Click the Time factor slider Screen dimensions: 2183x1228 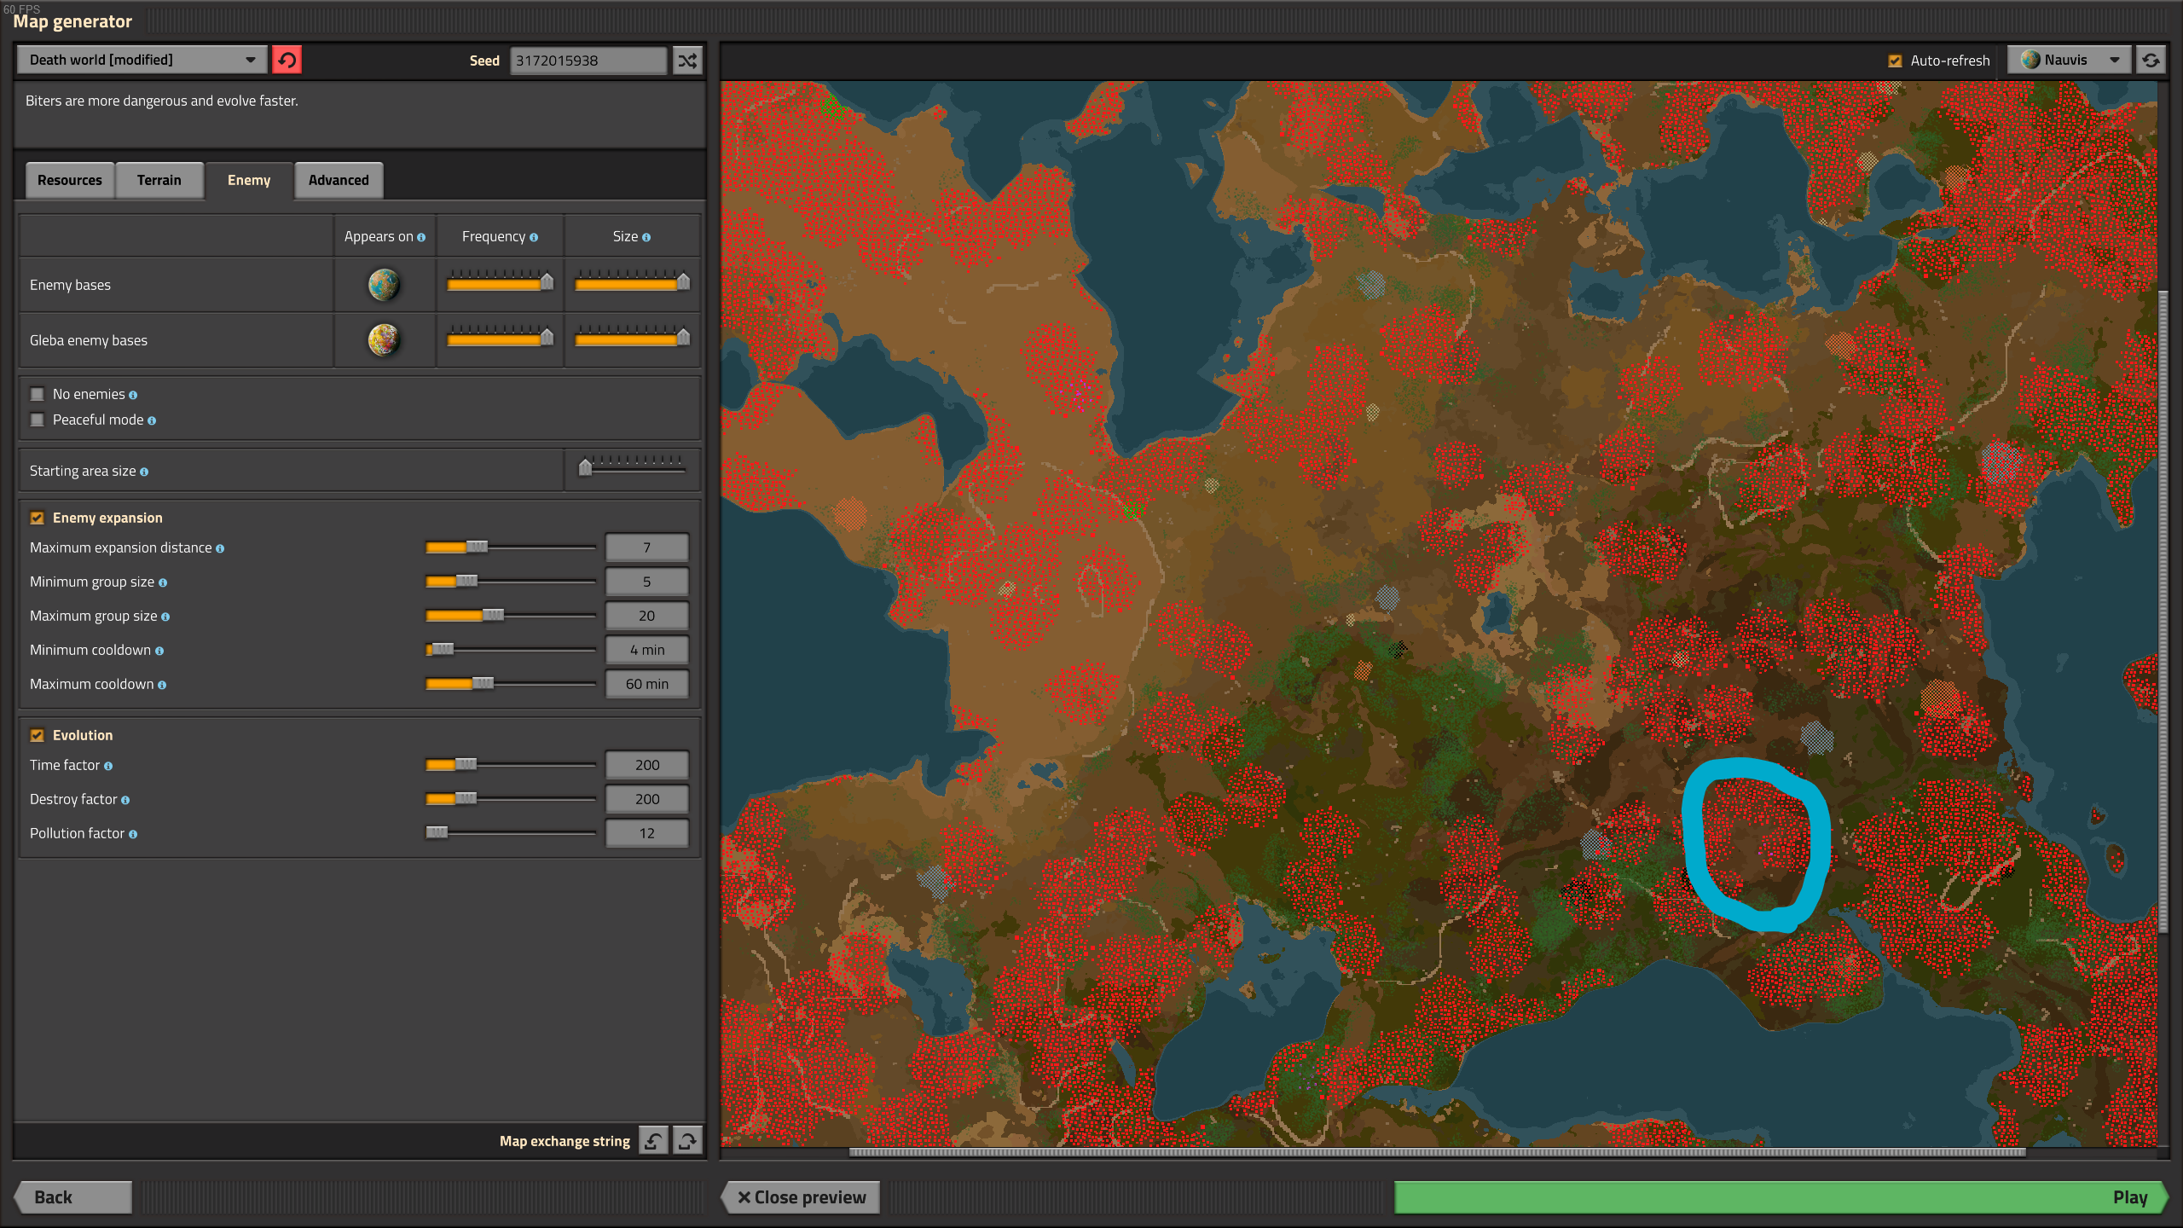coord(511,764)
